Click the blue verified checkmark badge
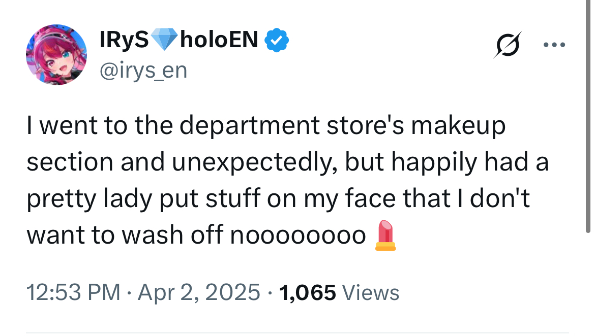The width and height of the screenshot is (595, 336). [278, 40]
